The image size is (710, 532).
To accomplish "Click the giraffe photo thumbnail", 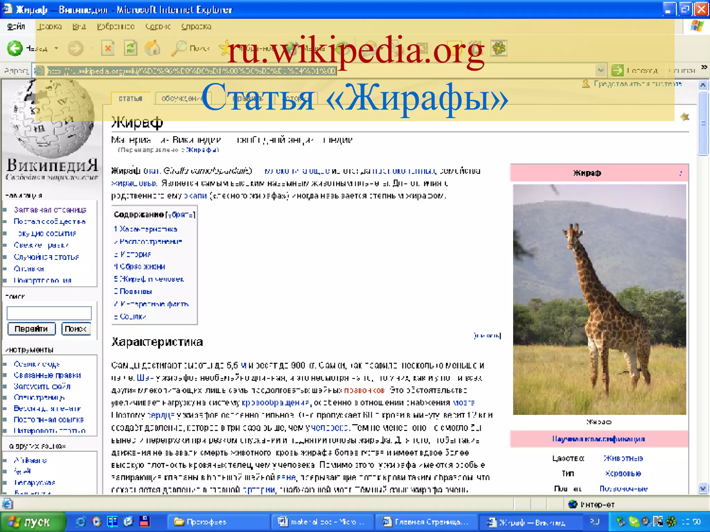I will click(x=599, y=299).
